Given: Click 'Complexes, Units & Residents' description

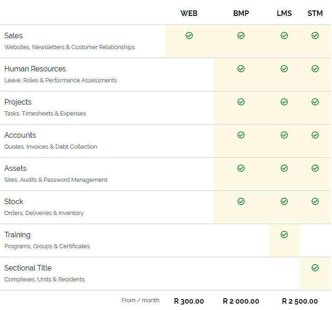Looking at the screenshot, I should (x=45, y=280).
